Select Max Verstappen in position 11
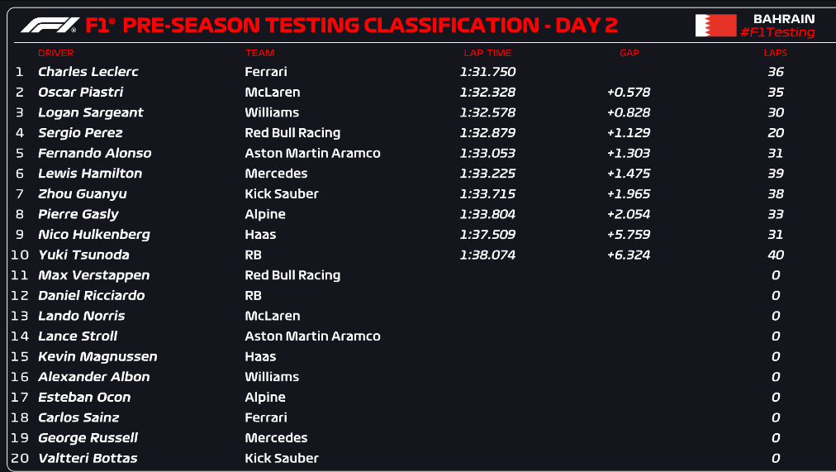Image resolution: width=836 pixels, height=472 pixels. coord(94,275)
